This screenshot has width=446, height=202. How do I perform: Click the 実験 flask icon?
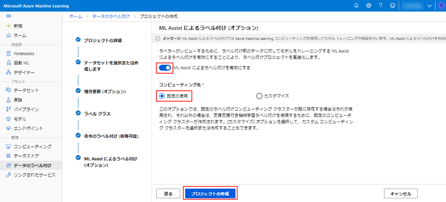pyautogui.click(x=9, y=100)
